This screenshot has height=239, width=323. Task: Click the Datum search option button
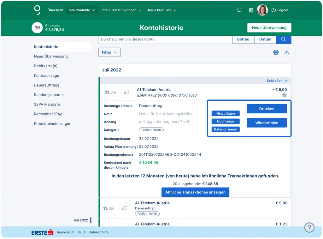[x=265, y=39]
